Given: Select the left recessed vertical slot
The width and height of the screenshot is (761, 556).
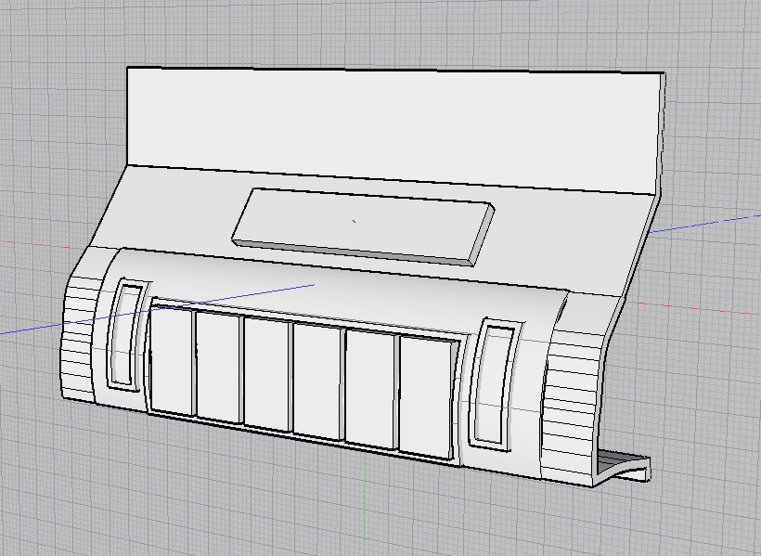Looking at the screenshot, I should point(125,334).
